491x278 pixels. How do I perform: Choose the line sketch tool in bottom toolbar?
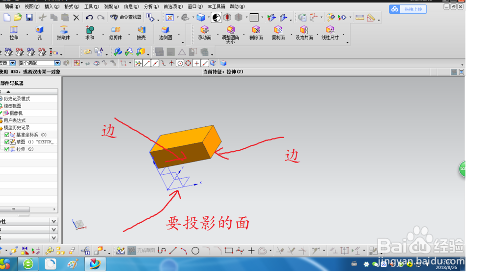pos(173,251)
